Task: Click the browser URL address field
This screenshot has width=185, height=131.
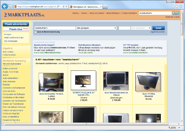Action: (37, 7)
